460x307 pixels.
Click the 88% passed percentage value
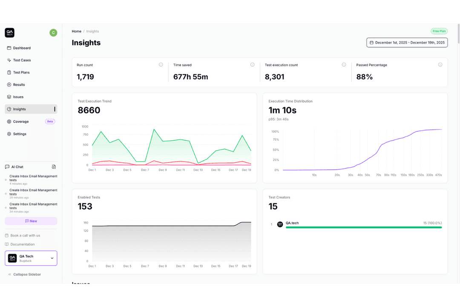tap(364, 77)
